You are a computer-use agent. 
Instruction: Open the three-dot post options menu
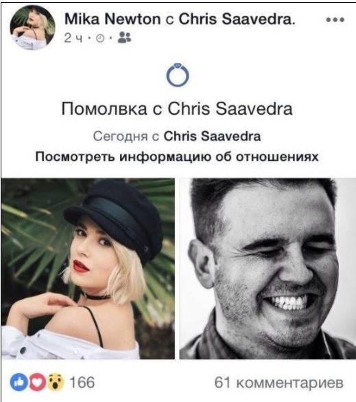[335, 19]
